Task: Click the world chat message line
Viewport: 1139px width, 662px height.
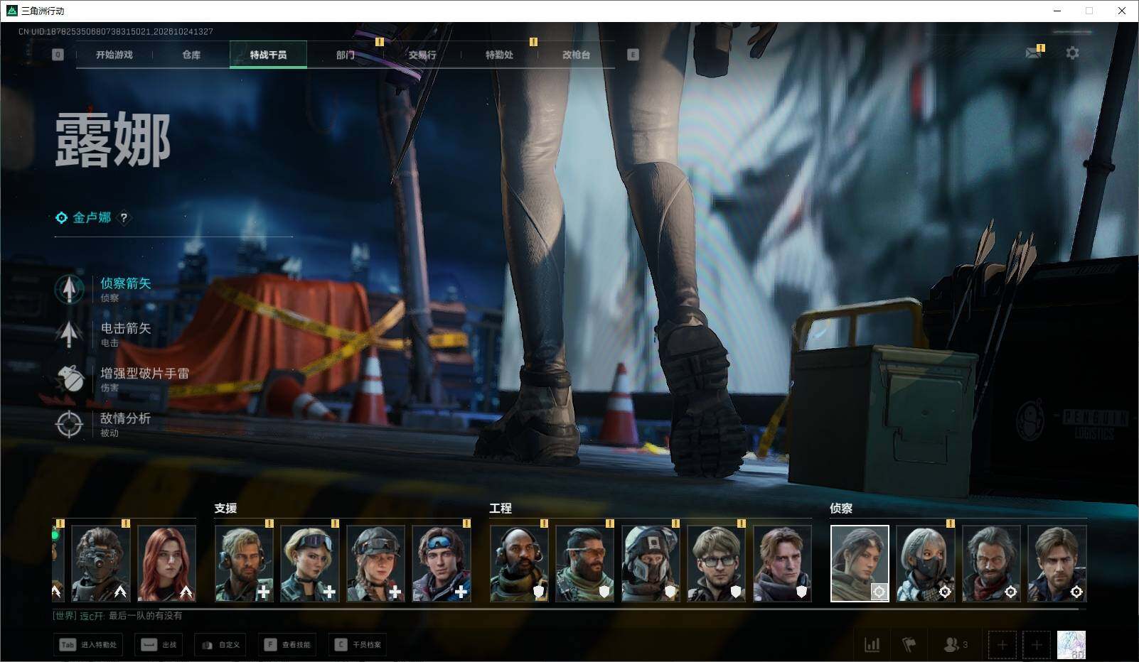Action: pyautogui.click(x=117, y=616)
